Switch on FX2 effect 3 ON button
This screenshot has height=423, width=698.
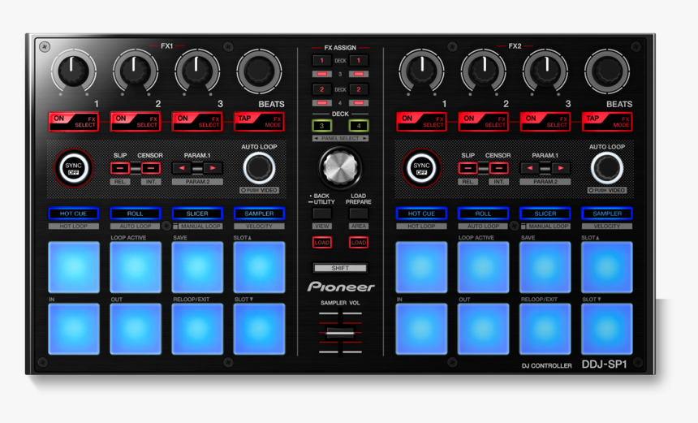(x=545, y=122)
